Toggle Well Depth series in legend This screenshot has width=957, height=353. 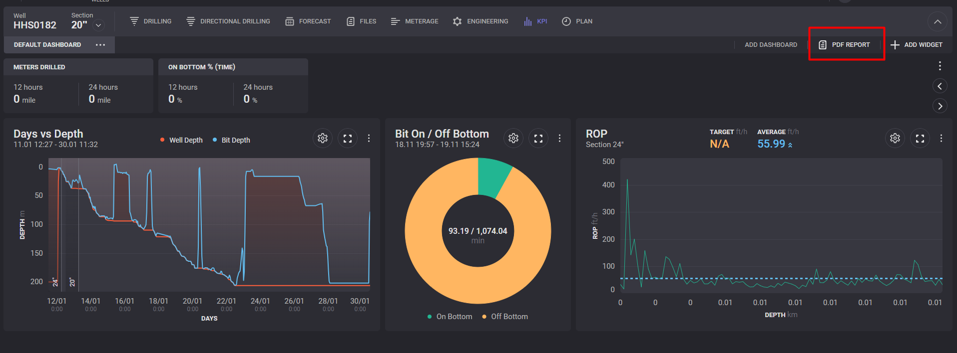(x=181, y=140)
